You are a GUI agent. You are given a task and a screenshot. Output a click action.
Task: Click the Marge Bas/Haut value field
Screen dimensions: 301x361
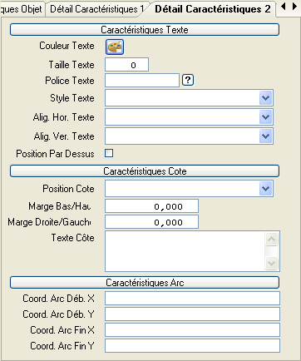point(151,206)
